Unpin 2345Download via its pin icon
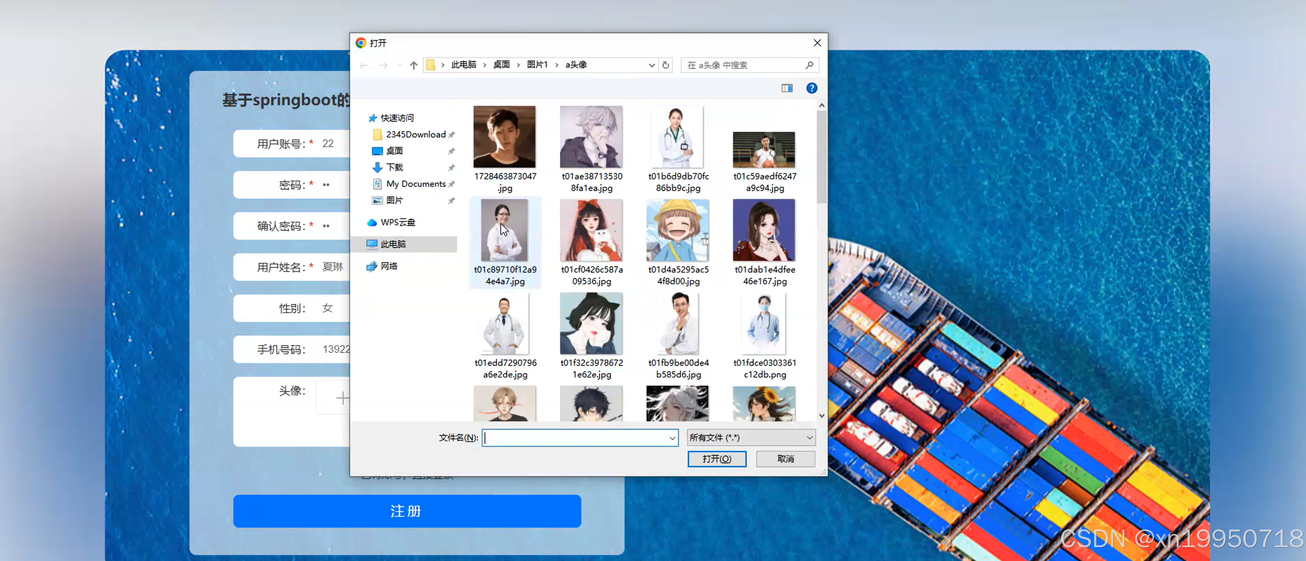 pos(451,135)
